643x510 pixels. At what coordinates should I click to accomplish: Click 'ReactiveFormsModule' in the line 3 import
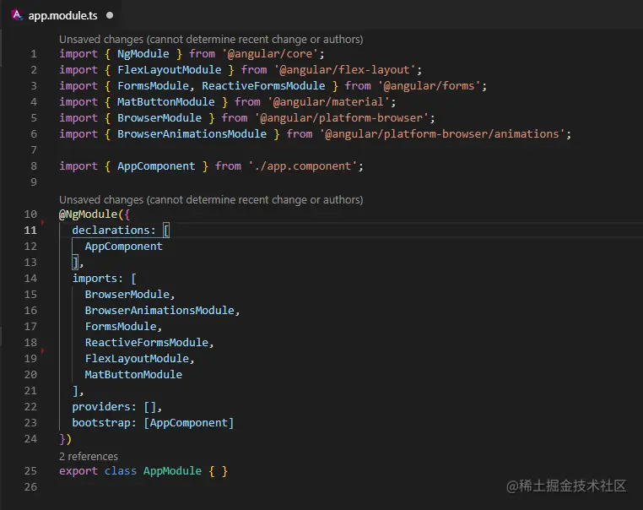point(263,86)
